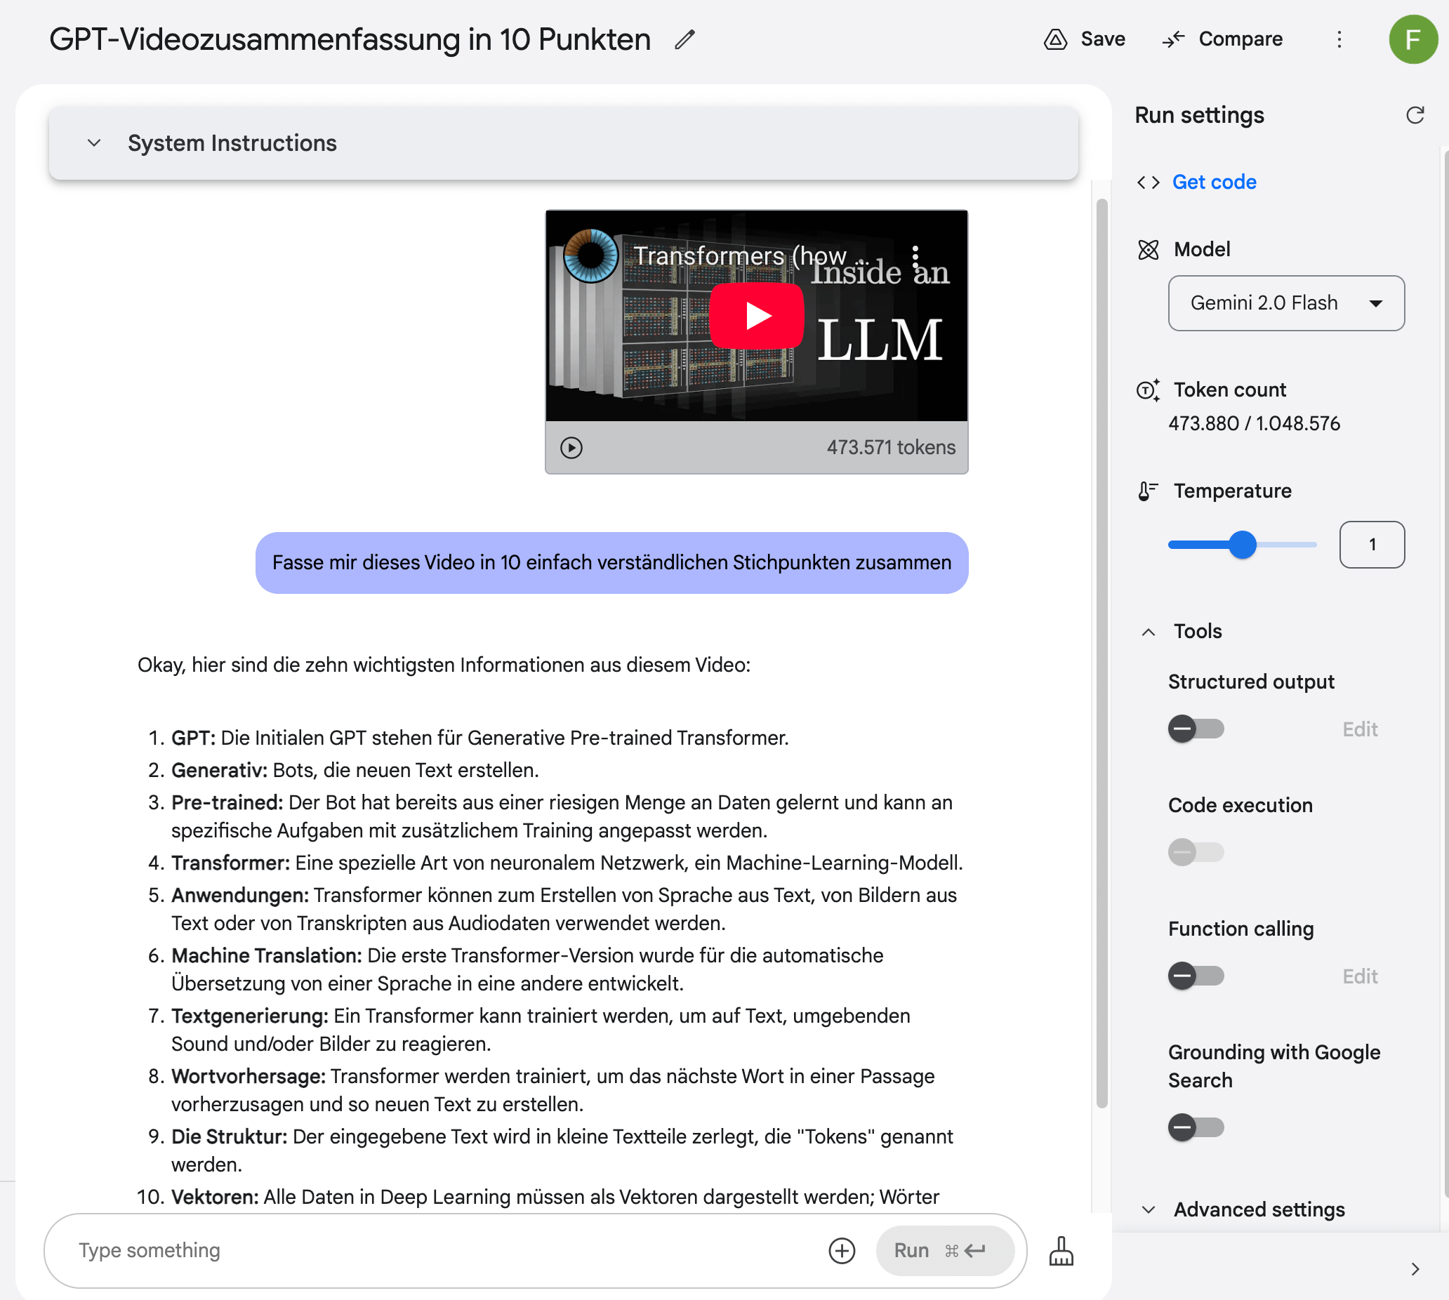
Task: Click the Save to Drive icon
Action: pyautogui.click(x=1055, y=39)
